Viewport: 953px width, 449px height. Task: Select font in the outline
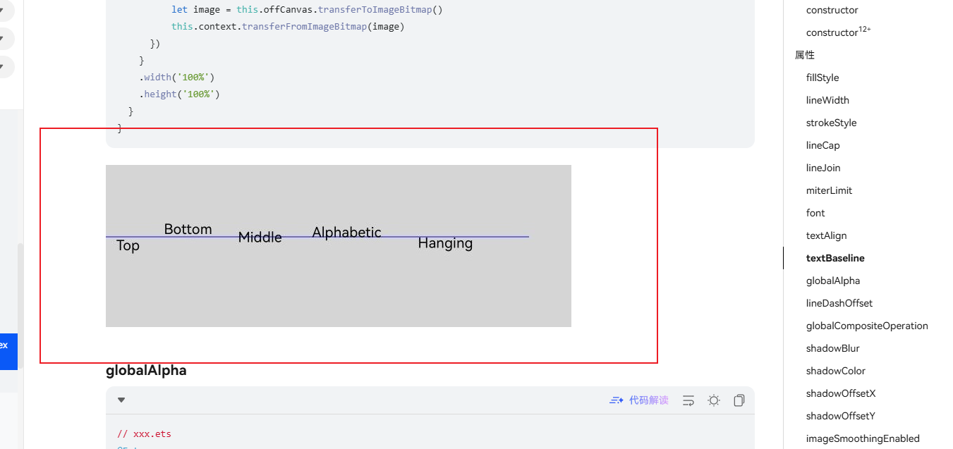pyautogui.click(x=815, y=213)
